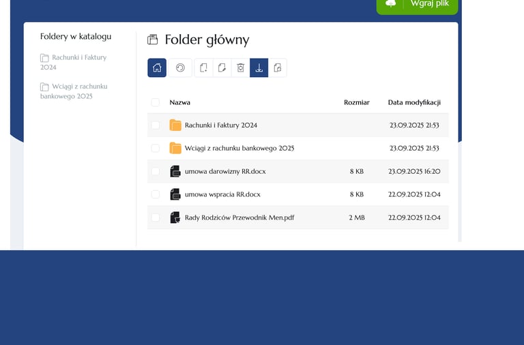This screenshot has width=524, height=345.
Task: Open Rady Rodziców Przewodnik Men.pdf
Action: (x=239, y=217)
